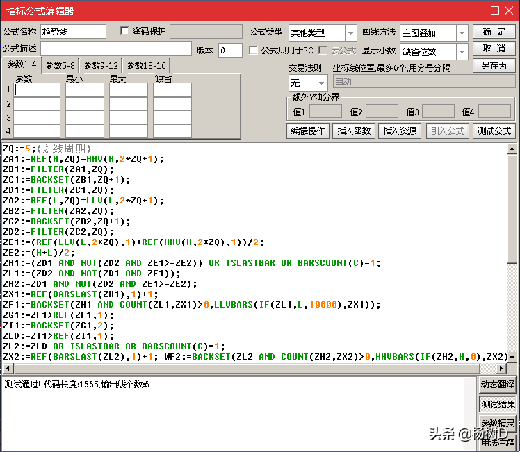The image size is (520, 452).
Task: Show the 测试结果 test results panel
Action: (498, 404)
